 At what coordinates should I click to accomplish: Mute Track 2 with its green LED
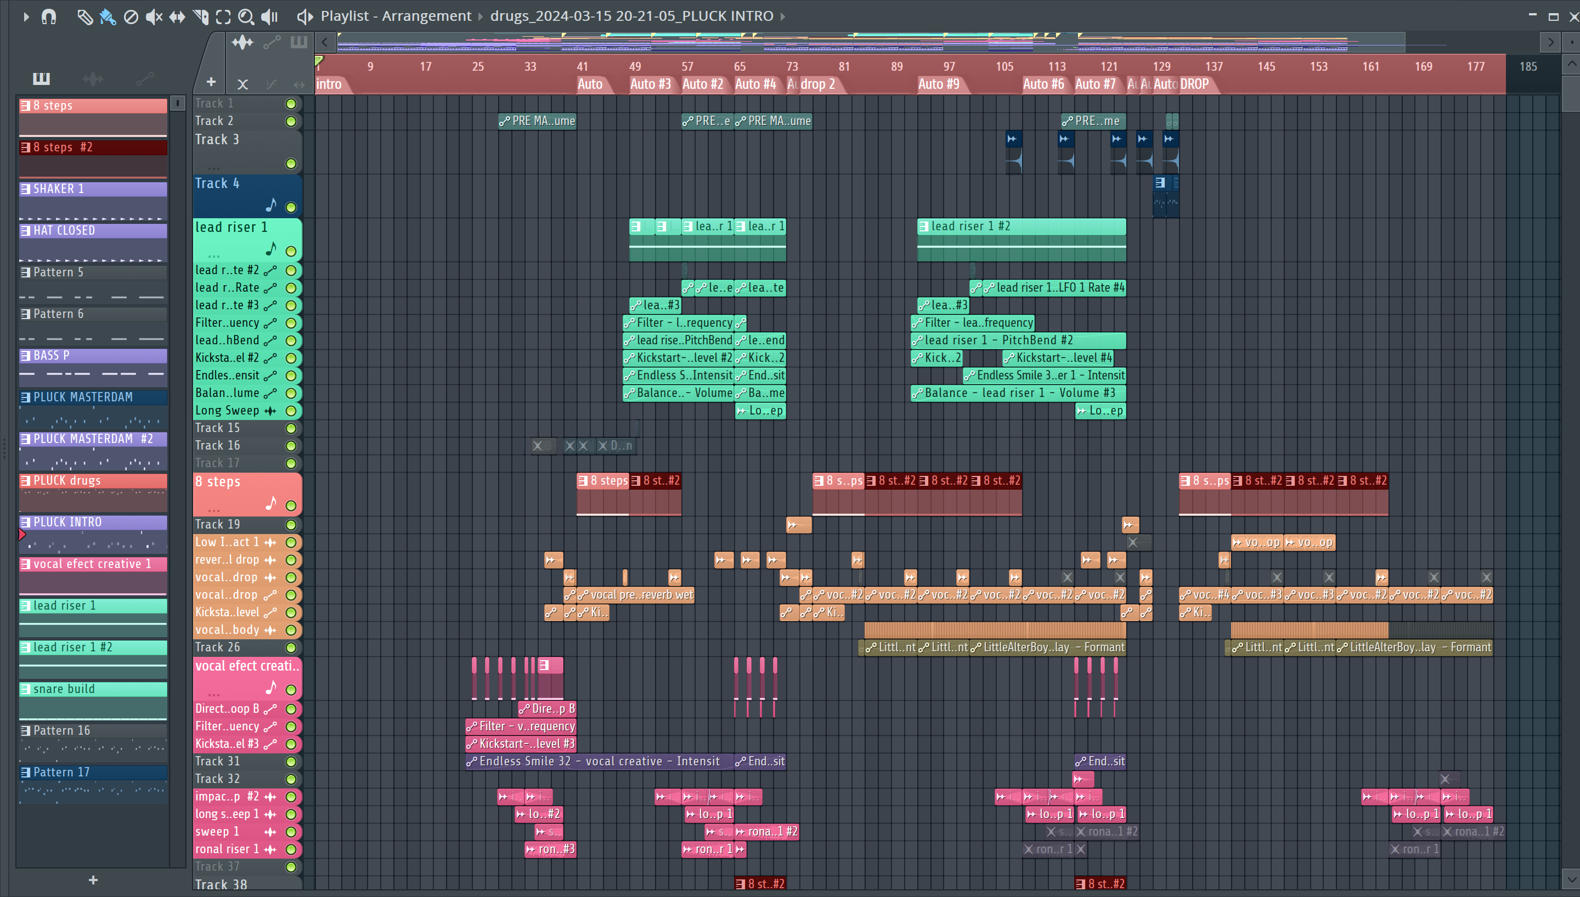pos(291,121)
